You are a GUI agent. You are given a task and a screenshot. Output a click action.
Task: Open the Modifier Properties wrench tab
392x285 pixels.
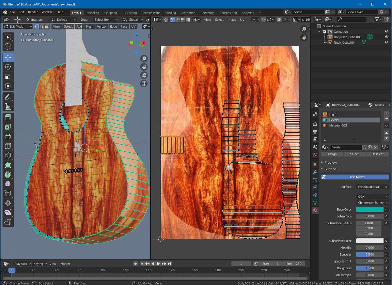(315, 172)
